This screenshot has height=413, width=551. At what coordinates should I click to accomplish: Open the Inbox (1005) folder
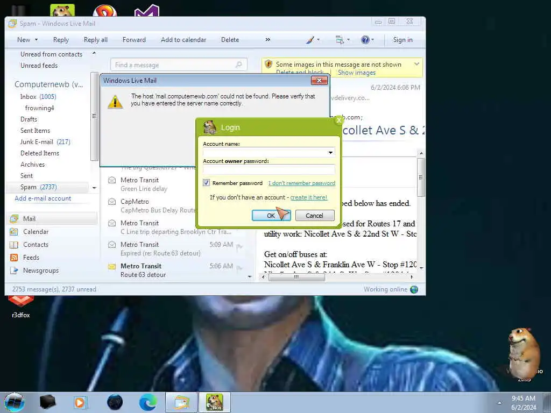coord(38,97)
